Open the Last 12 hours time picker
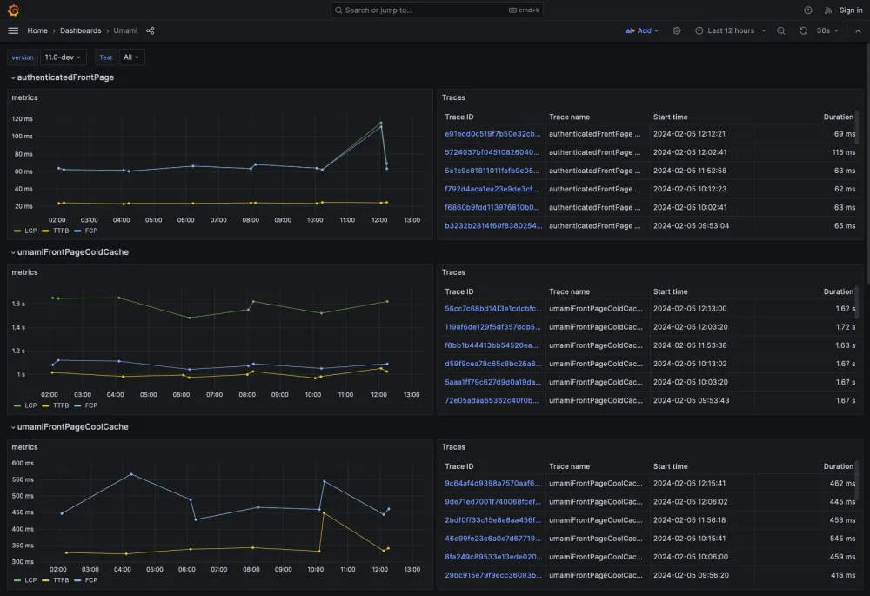The height and width of the screenshot is (596, 870). [x=731, y=30]
